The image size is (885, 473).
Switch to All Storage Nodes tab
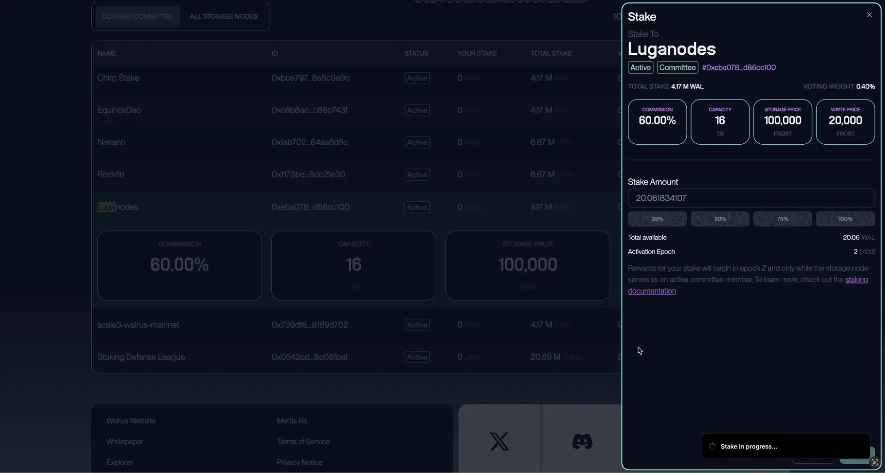tap(224, 16)
